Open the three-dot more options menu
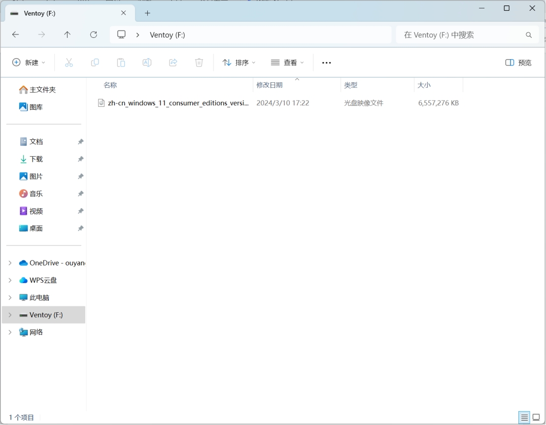This screenshot has width=546, height=425. [326, 63]
